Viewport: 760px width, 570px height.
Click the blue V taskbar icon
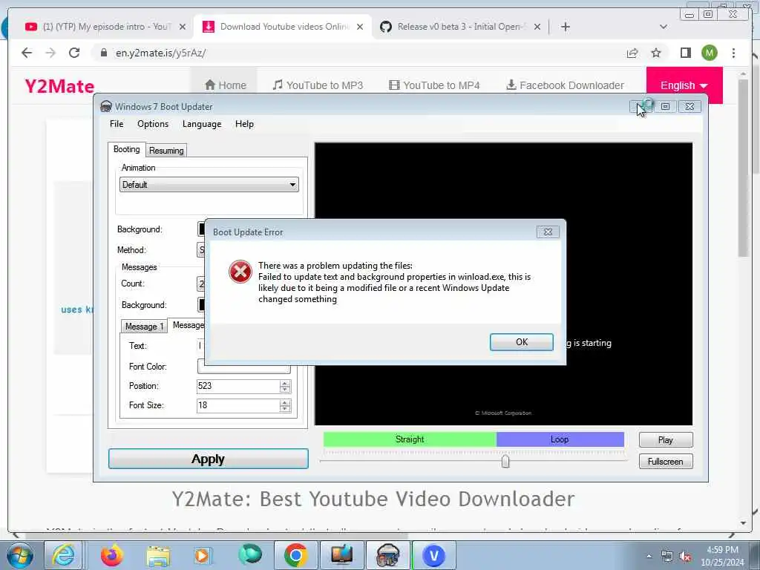coord(433,555)
